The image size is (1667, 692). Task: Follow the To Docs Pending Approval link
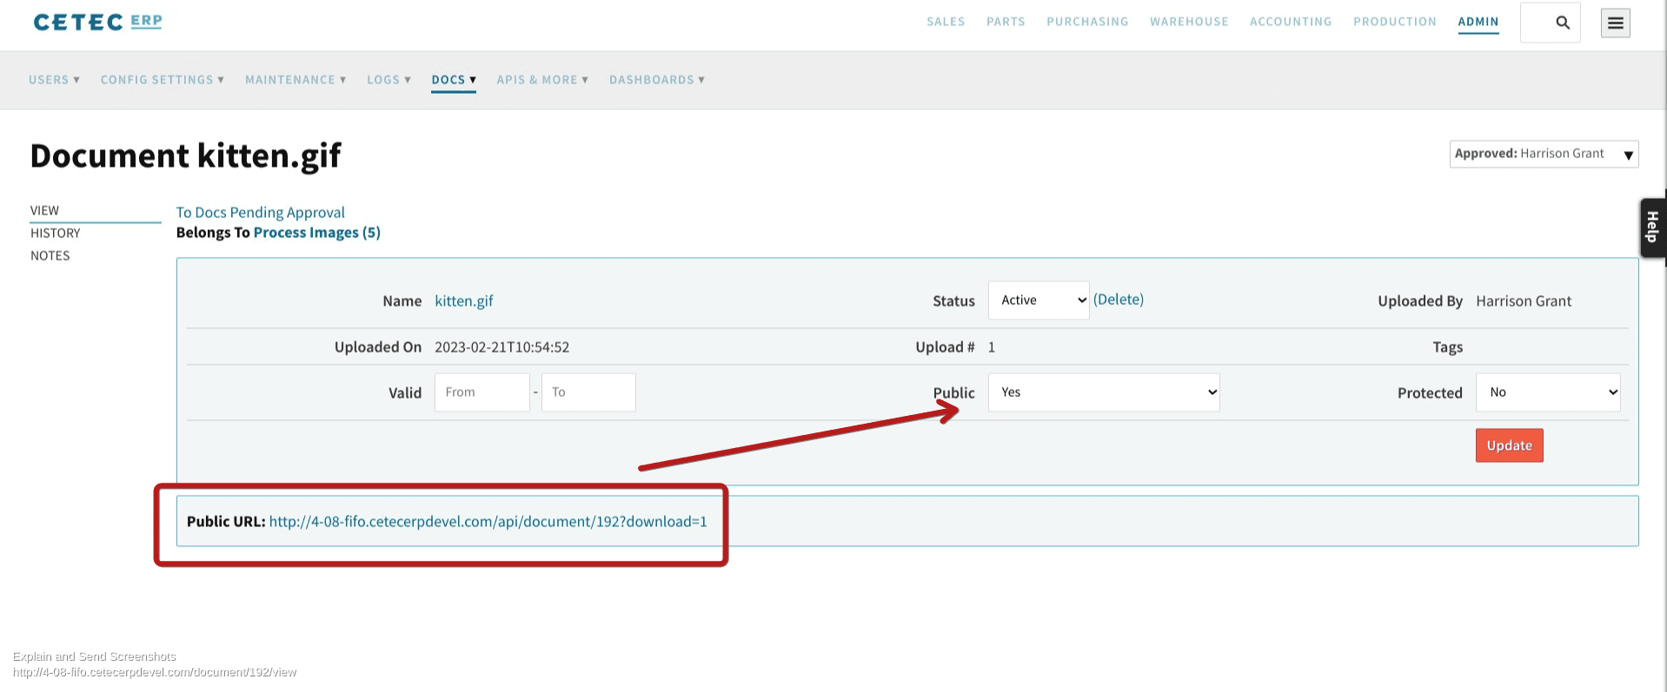(x=260, y=213)
